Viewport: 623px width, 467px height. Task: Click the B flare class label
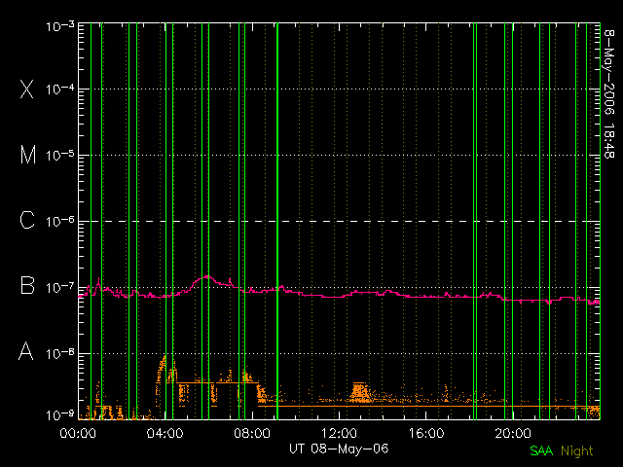27,285
